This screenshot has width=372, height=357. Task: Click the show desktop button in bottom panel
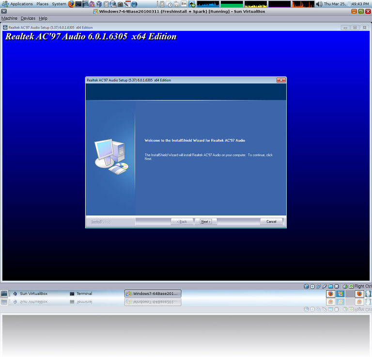(x=4, y=293)
